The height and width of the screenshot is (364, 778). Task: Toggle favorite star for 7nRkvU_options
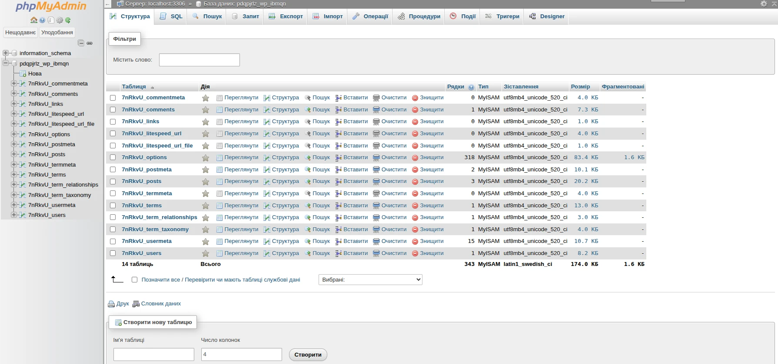206,158
